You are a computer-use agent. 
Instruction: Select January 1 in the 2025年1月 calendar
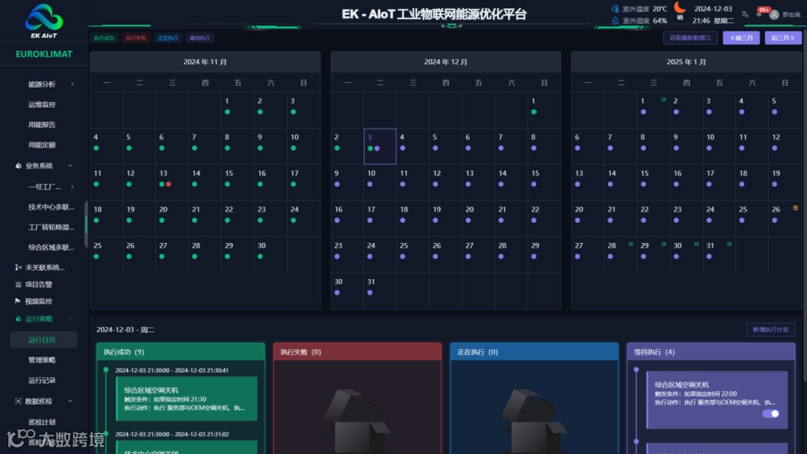[653, 110]
